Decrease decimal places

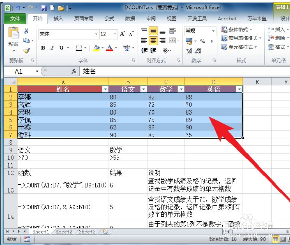tap(198, 51)
